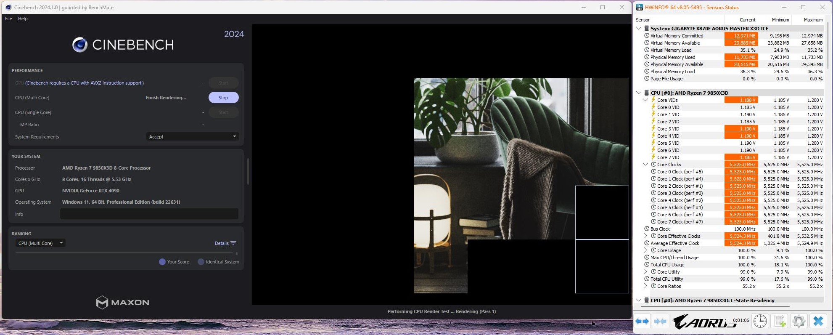Start logging with the sheet-plus icon
The width and height of the screenshot is (833, 335).
pos(780,322)
